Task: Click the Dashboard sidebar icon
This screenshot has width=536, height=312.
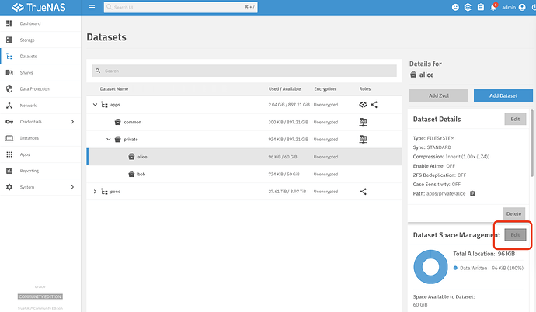Action: 9,23
